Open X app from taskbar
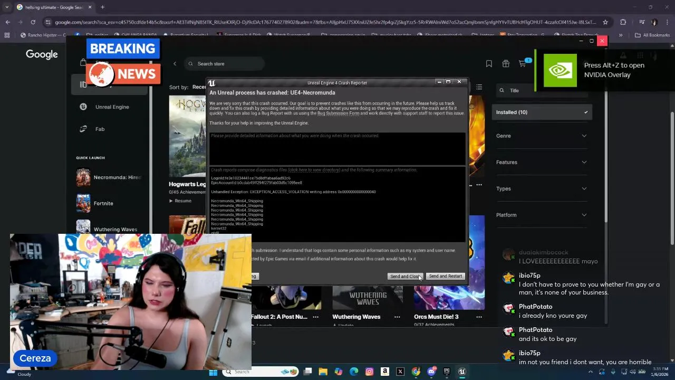The width and height of the screenshot is (675, 380). tap(400, 372)
